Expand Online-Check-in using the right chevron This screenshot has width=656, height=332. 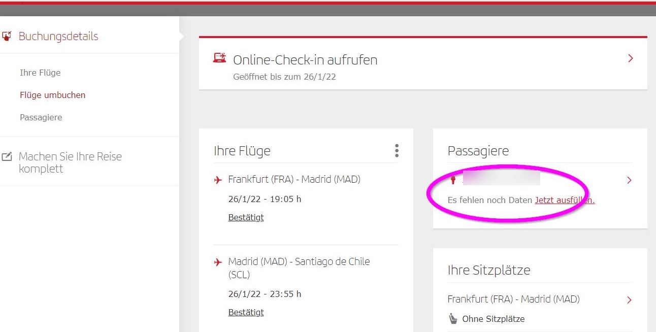click(631, 58)
